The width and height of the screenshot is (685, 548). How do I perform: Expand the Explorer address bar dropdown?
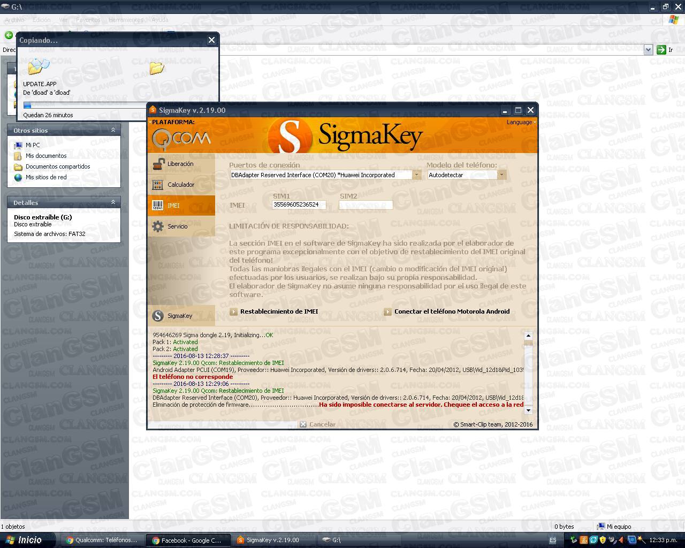pos(648,50)
